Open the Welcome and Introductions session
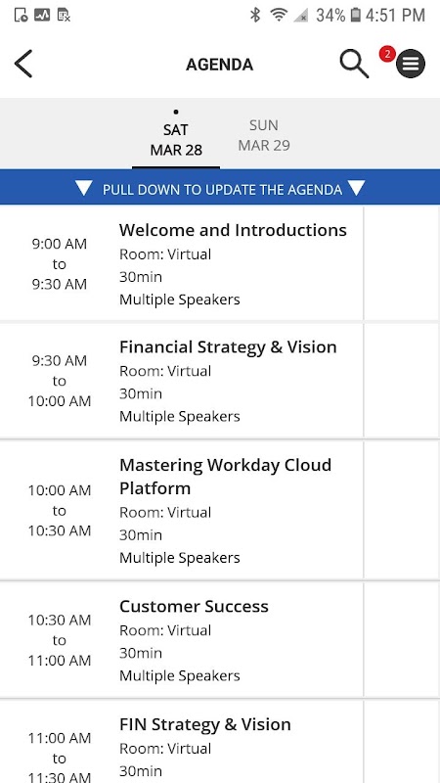 [x=182, y=263]
